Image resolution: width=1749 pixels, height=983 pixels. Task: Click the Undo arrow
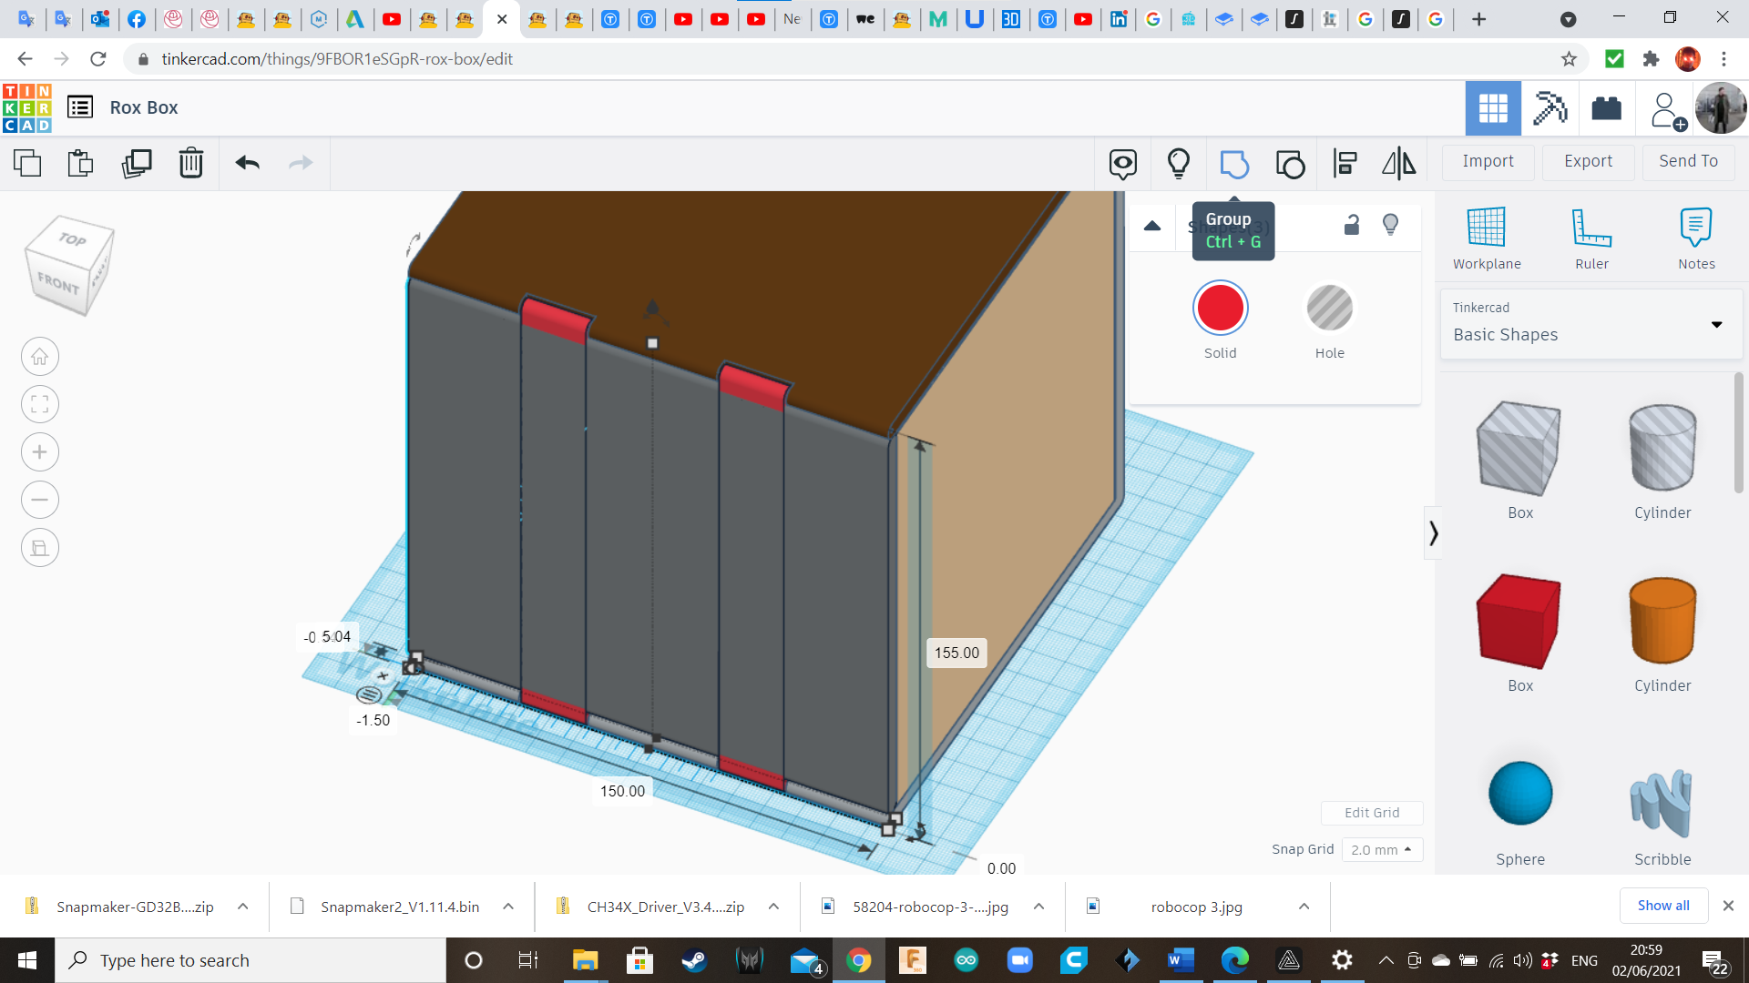point(247,163)
